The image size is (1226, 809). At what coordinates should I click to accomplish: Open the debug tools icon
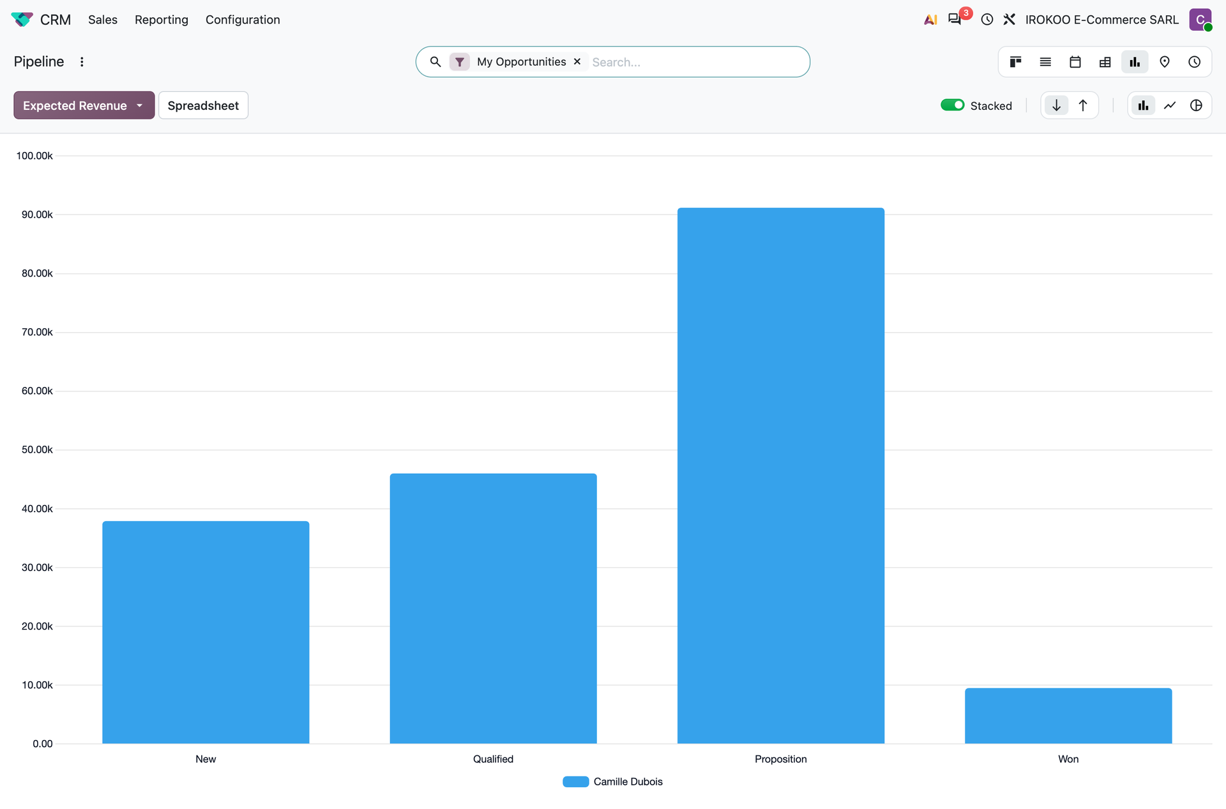1010,20
